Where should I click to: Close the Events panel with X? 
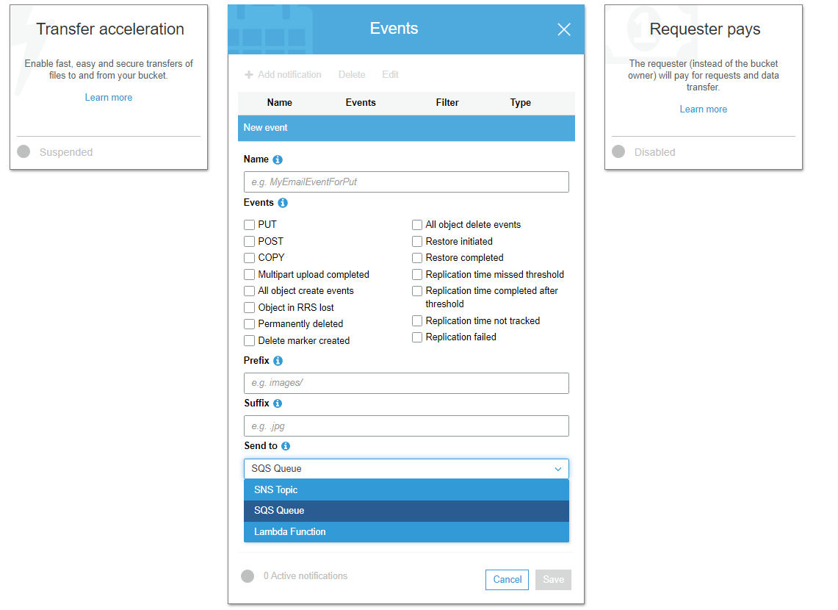(564, 29)
